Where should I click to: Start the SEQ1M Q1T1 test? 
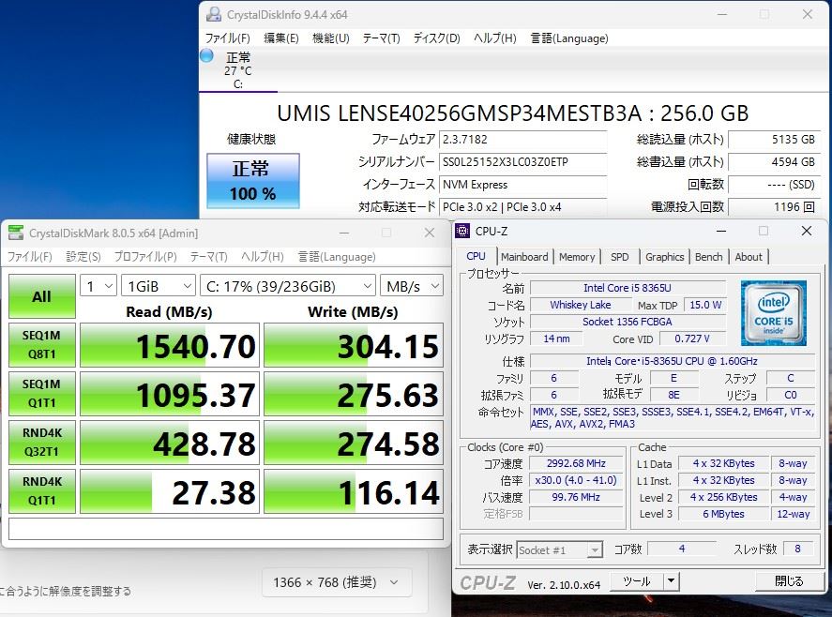tap(42, 394)
